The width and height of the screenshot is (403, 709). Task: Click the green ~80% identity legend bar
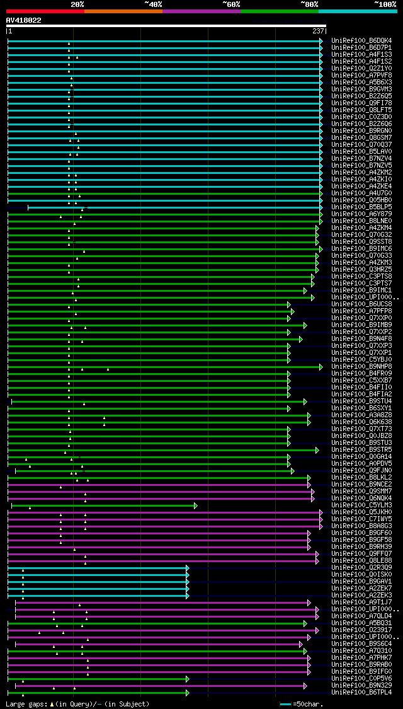click(x=280, y=11)
